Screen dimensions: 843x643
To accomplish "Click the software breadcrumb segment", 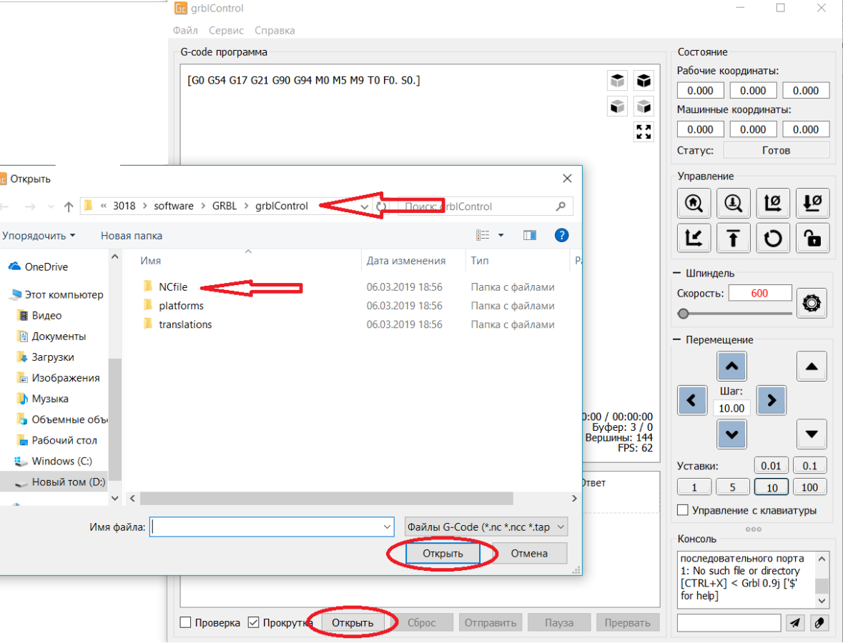I will coord(174,206).
